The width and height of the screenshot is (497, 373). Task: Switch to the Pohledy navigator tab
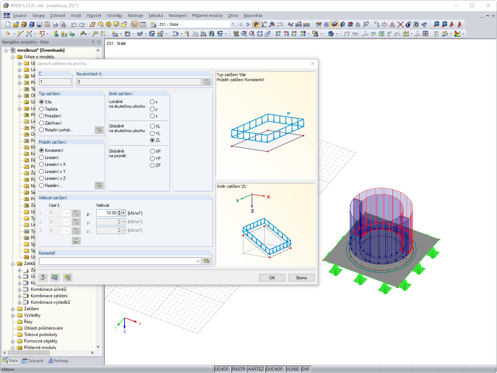(x=58, y=361)
